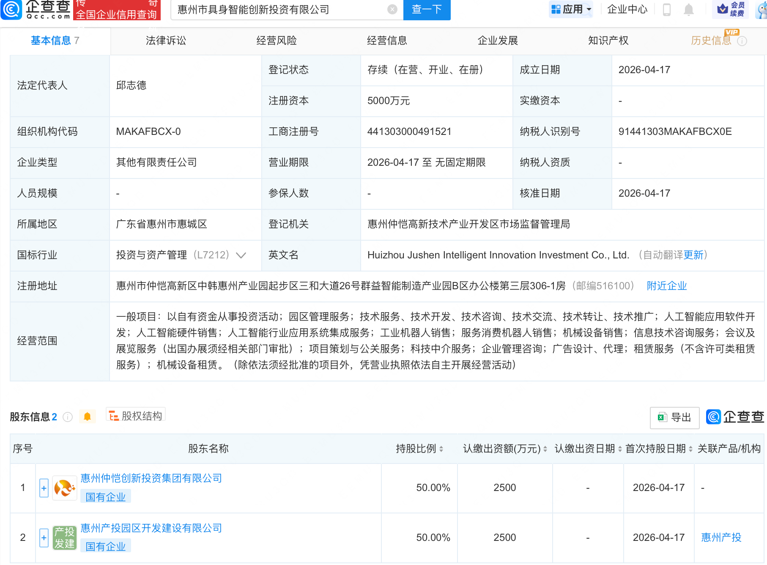
Task: Click the 惠州仲恺创新投资集团 company logo
Action: pos(64,488)
